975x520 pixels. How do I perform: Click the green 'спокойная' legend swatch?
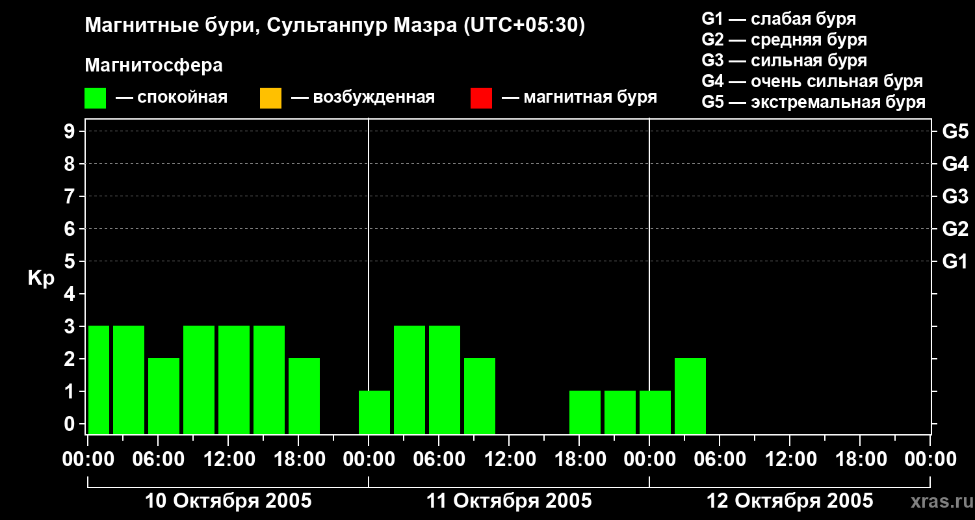point(96,98)
